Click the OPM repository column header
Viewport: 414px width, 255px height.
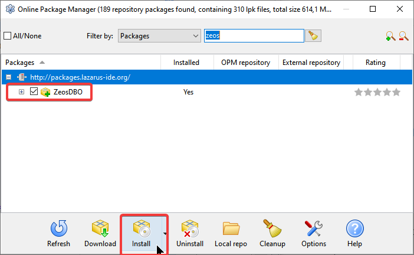click(x=246, y=63)
